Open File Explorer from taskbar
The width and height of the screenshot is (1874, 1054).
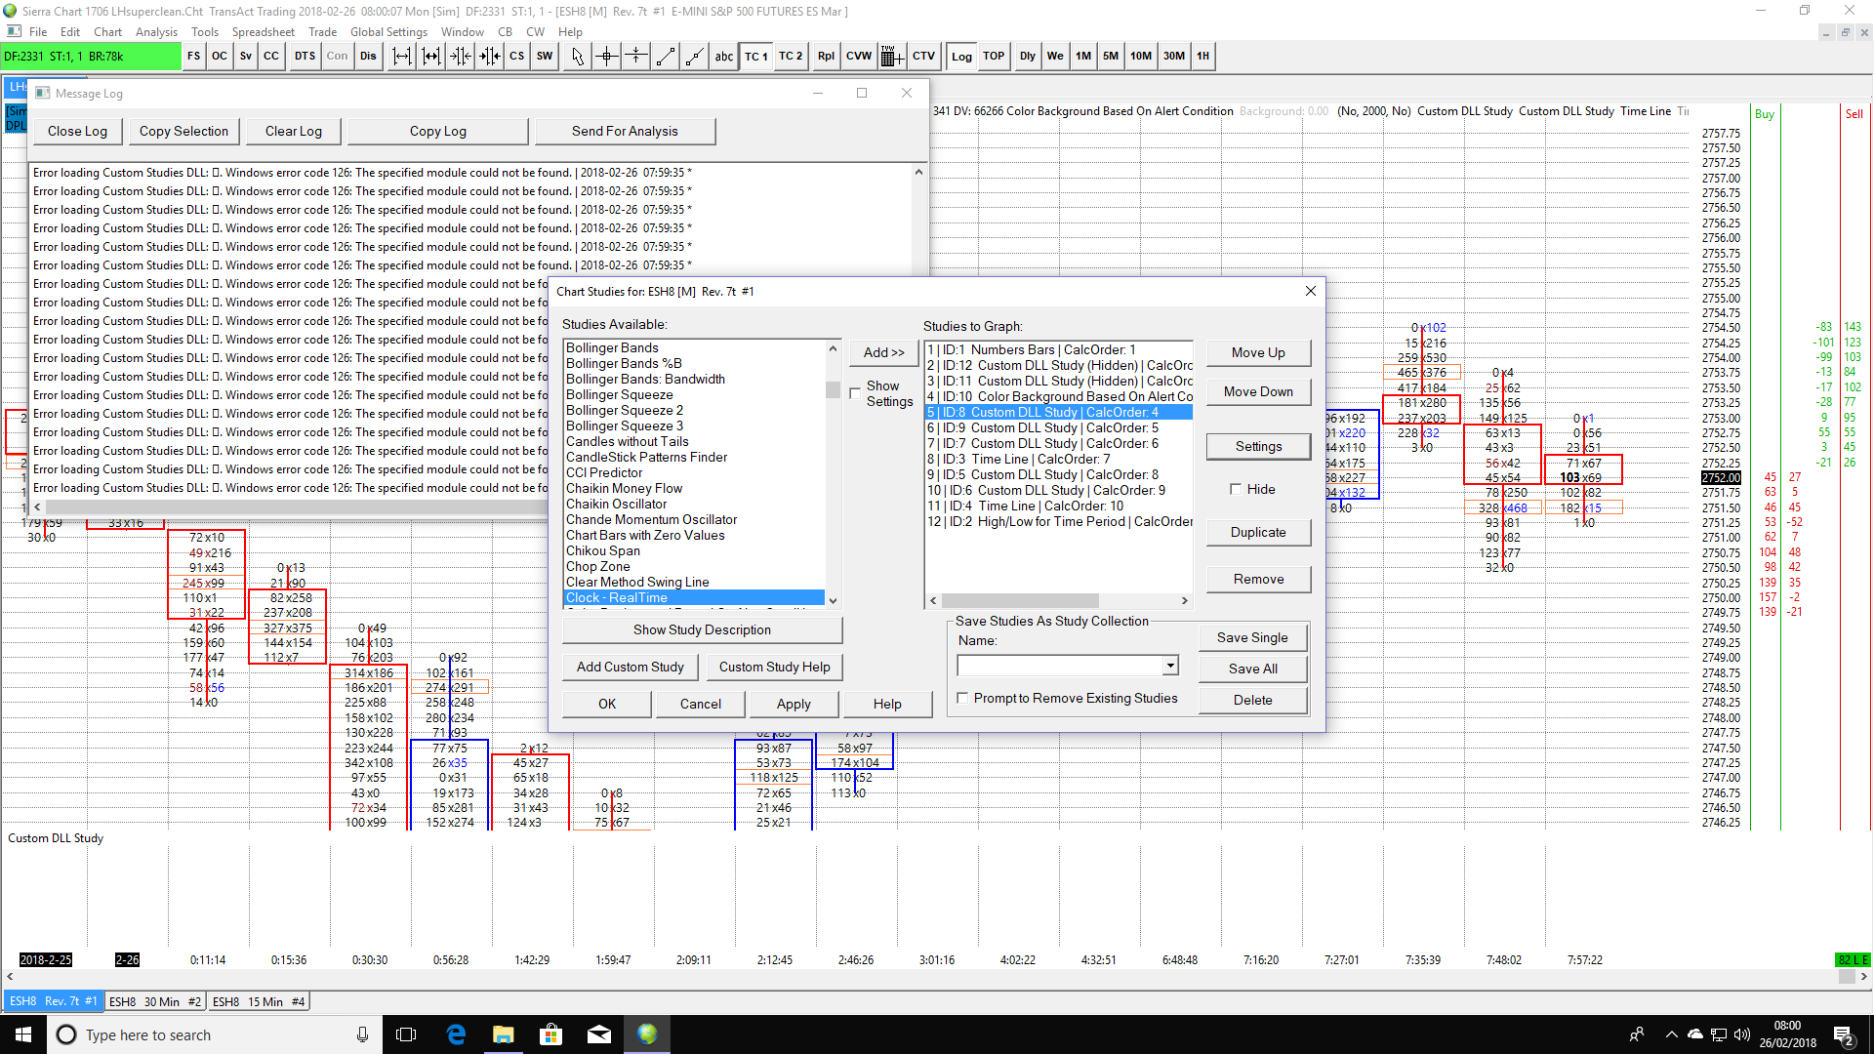coord(504,1034)
